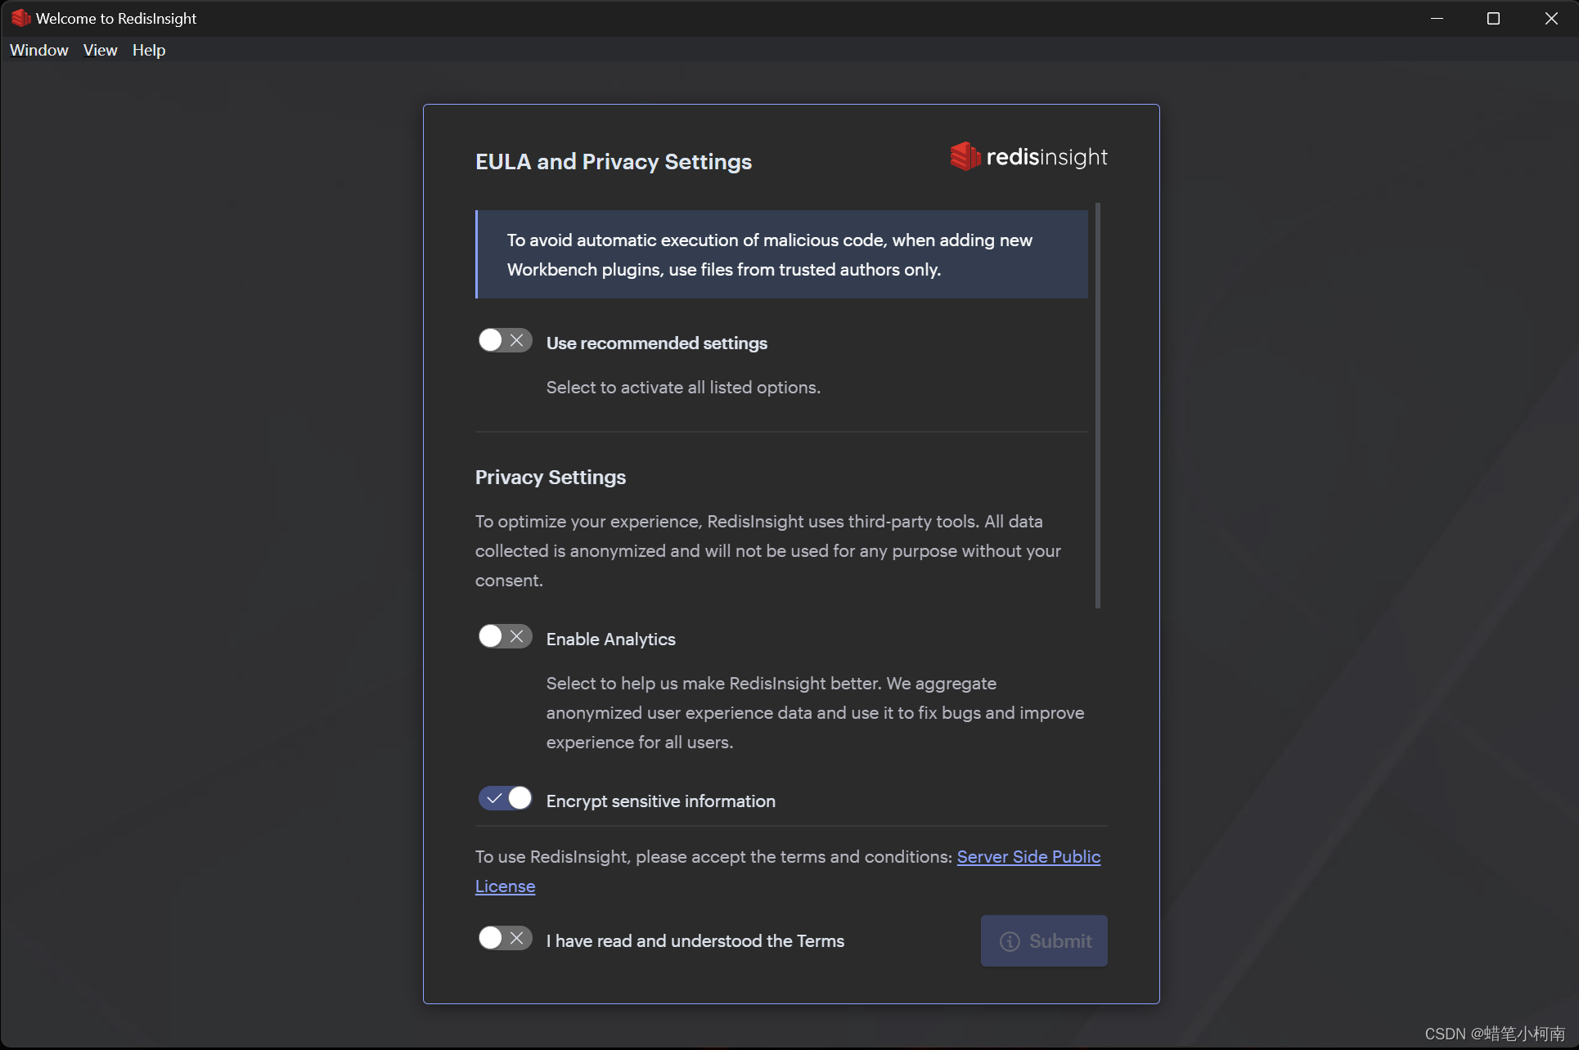Viewport: 1579px width, 1050px height.
Task: Click the info icon on Submit button
Action: [1010, 941]
